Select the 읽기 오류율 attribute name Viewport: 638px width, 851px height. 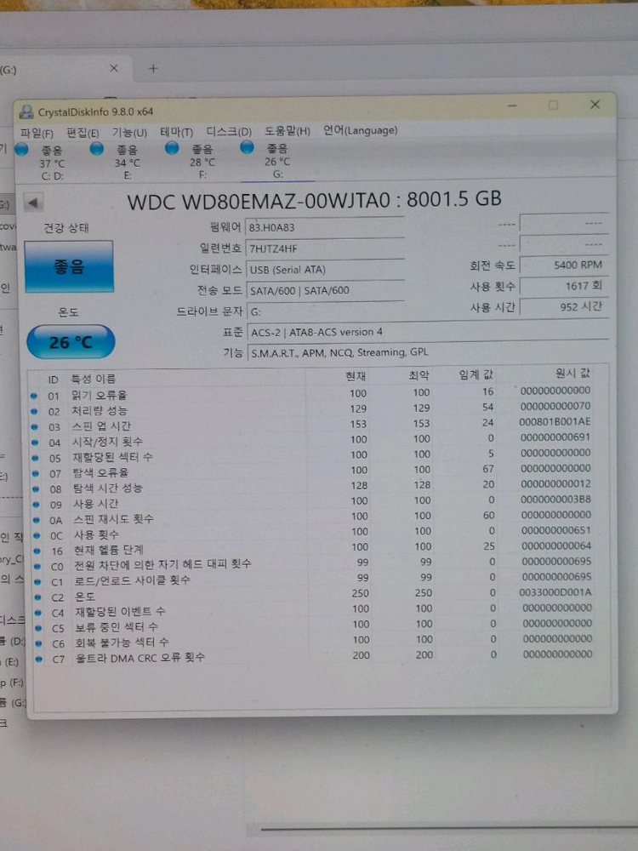click(100, 395)
